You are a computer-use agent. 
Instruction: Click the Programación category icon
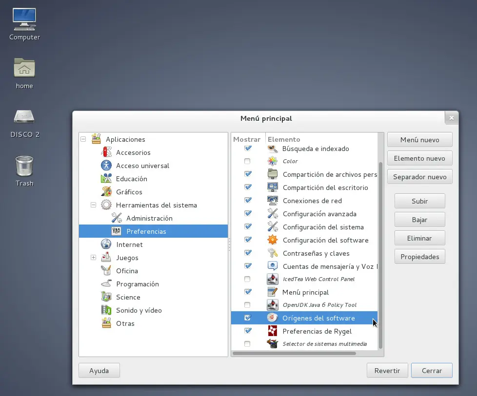(x=106, y=283)
